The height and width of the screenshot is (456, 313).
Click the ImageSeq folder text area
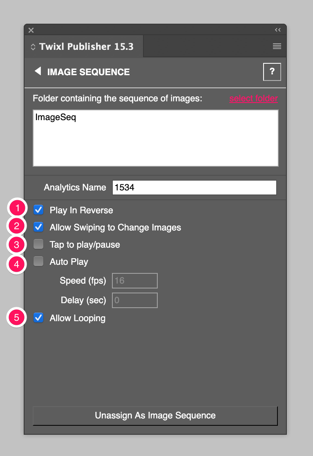coord(156,138)
